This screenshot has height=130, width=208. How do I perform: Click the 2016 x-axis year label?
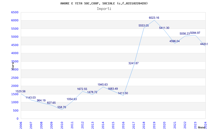coord(123,125)
